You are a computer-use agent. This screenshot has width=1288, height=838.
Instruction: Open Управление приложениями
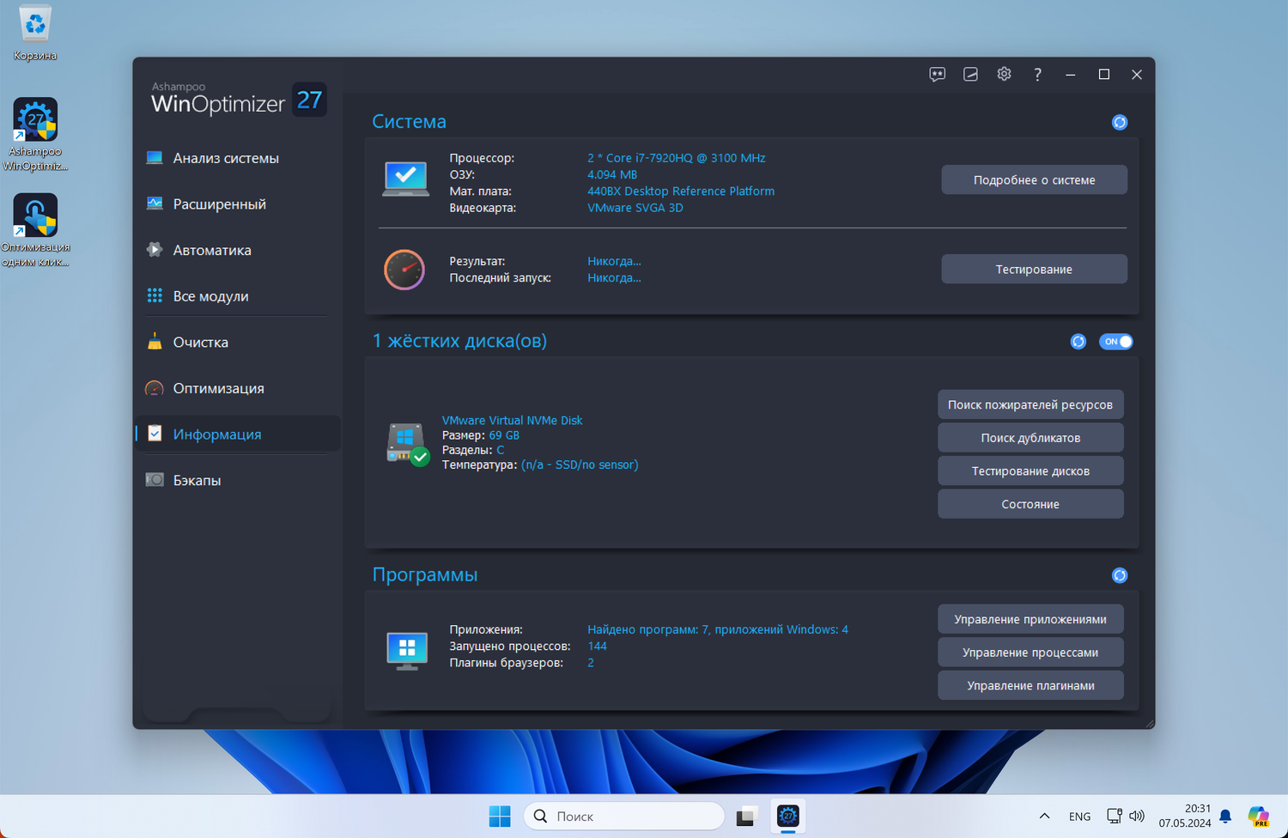pyautogui.click(x=1030, y=619)
